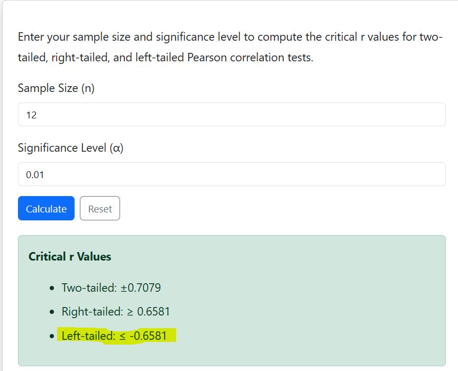Click the Left-tailed list bullet
The image size is (458, 371).
[51, 335]
